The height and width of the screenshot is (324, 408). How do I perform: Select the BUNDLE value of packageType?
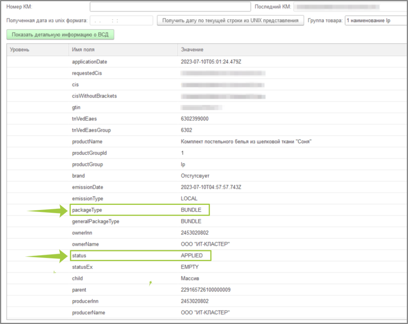pyautogui.click(x=191, y=210)
